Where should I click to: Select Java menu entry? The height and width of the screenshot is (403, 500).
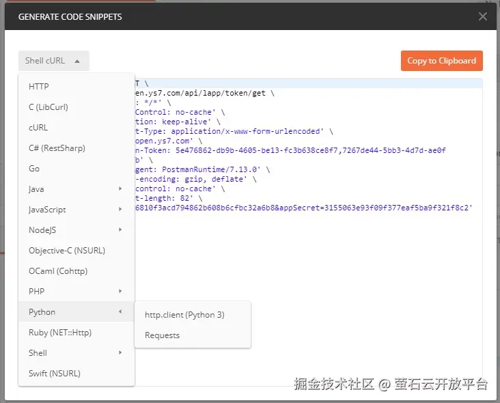pyautogui.click(x=77, y=189)
